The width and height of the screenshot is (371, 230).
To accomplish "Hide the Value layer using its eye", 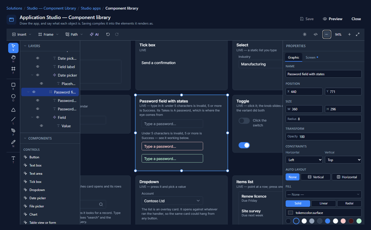I will pyautogui.click(x=41, y=126).
